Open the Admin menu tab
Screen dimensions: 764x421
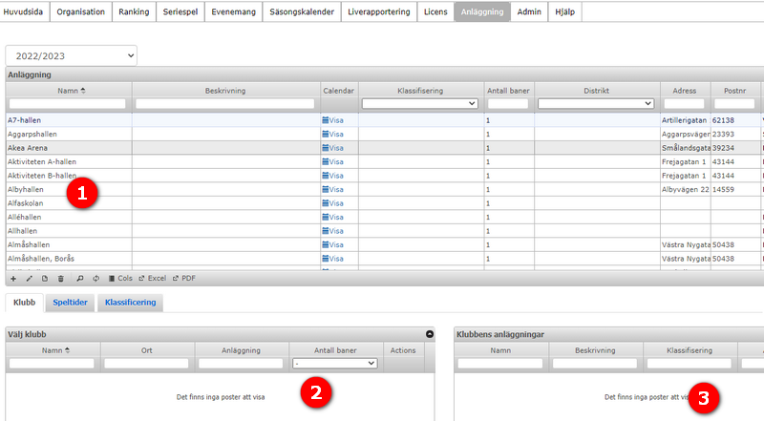coord(529,11)
